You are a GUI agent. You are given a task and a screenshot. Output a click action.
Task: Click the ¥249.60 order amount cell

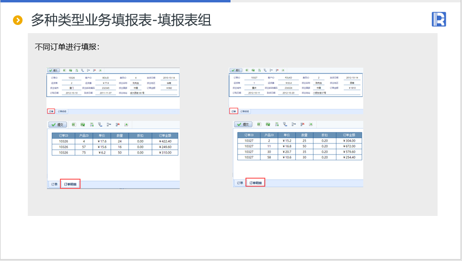point(165,147)
